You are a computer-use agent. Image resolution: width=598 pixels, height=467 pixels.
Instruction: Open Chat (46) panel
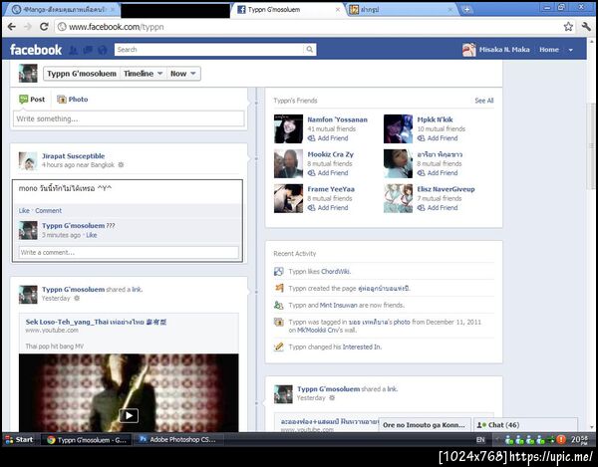[x=525, y=425]
